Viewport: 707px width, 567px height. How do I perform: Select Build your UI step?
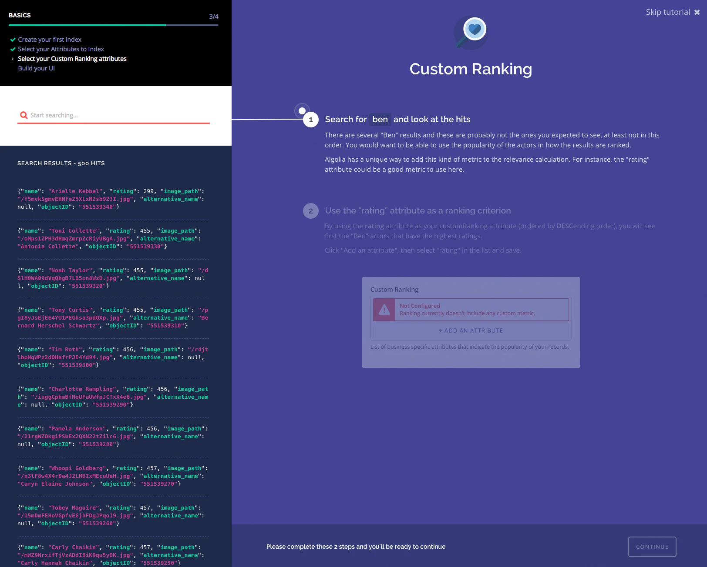(x=37, y=68)
